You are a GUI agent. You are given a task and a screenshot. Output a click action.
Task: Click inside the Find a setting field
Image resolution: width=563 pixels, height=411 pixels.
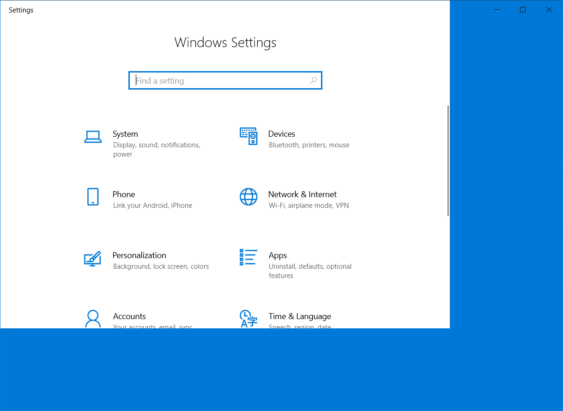coord(225,80)
